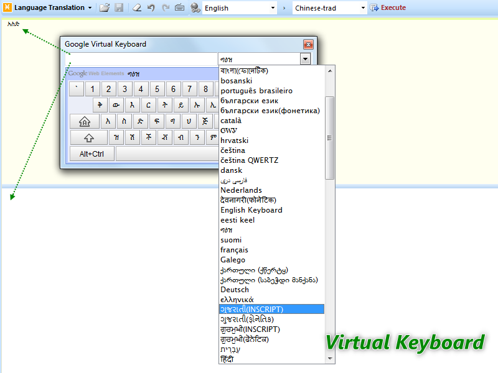Select Nederlands from layout list

pos(271,190)
